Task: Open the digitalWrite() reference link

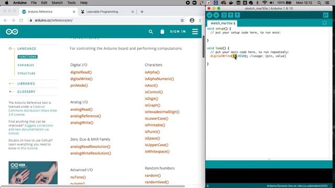Action: [82, 79]
